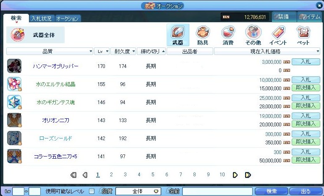Click the 検索 search button

pyautogui.click(x=272, y=191)
